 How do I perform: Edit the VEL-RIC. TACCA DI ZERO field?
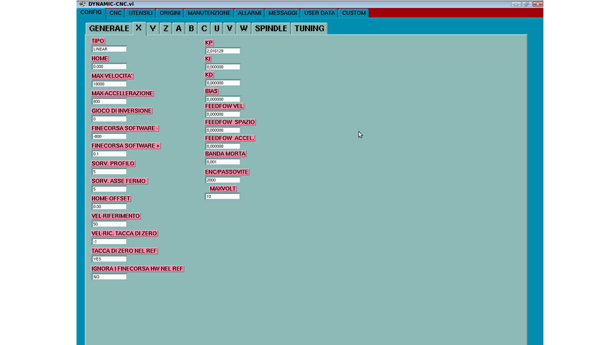[109, 241]
